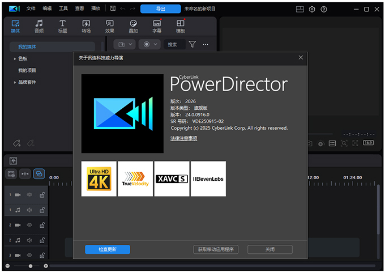Click the save project floppy disk icon
385x272 pixels.
[x=113, y=9]
